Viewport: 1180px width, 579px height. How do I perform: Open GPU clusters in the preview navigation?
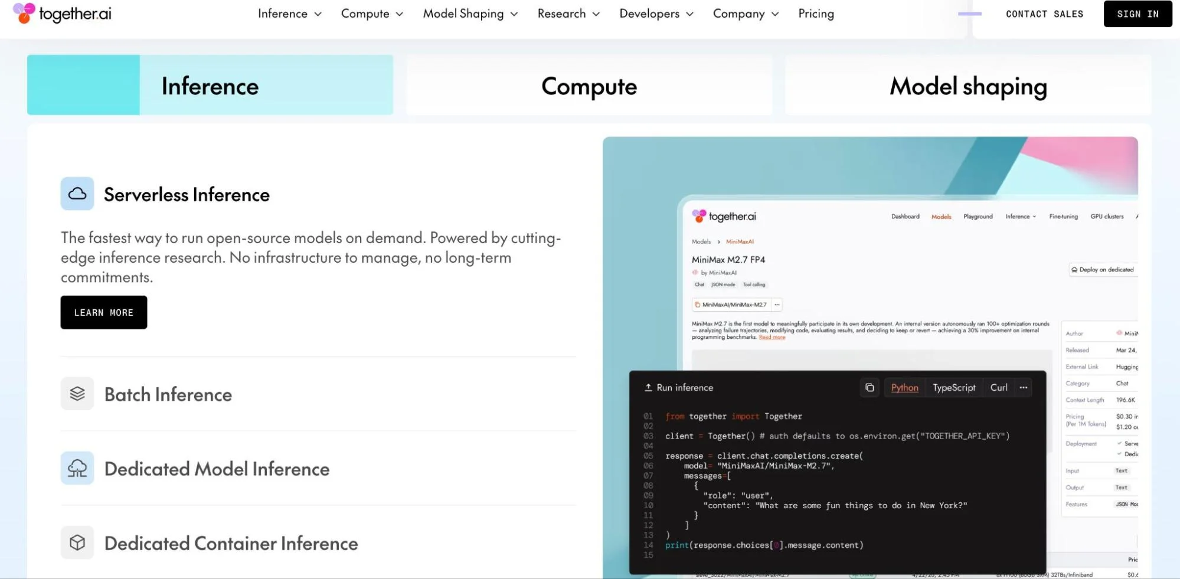(x=1107, y=217)
